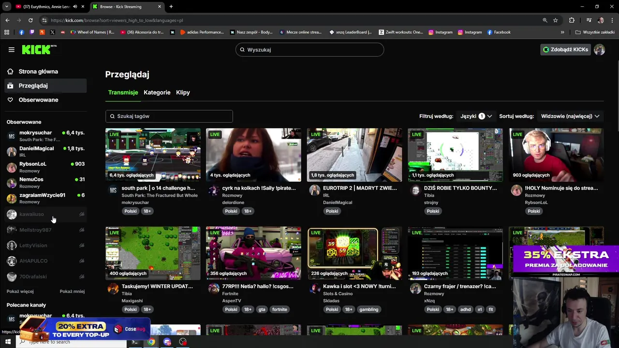Open mokrysuchar avatar in followed list
The image size is (619, 348).
(x=12, y=136)
